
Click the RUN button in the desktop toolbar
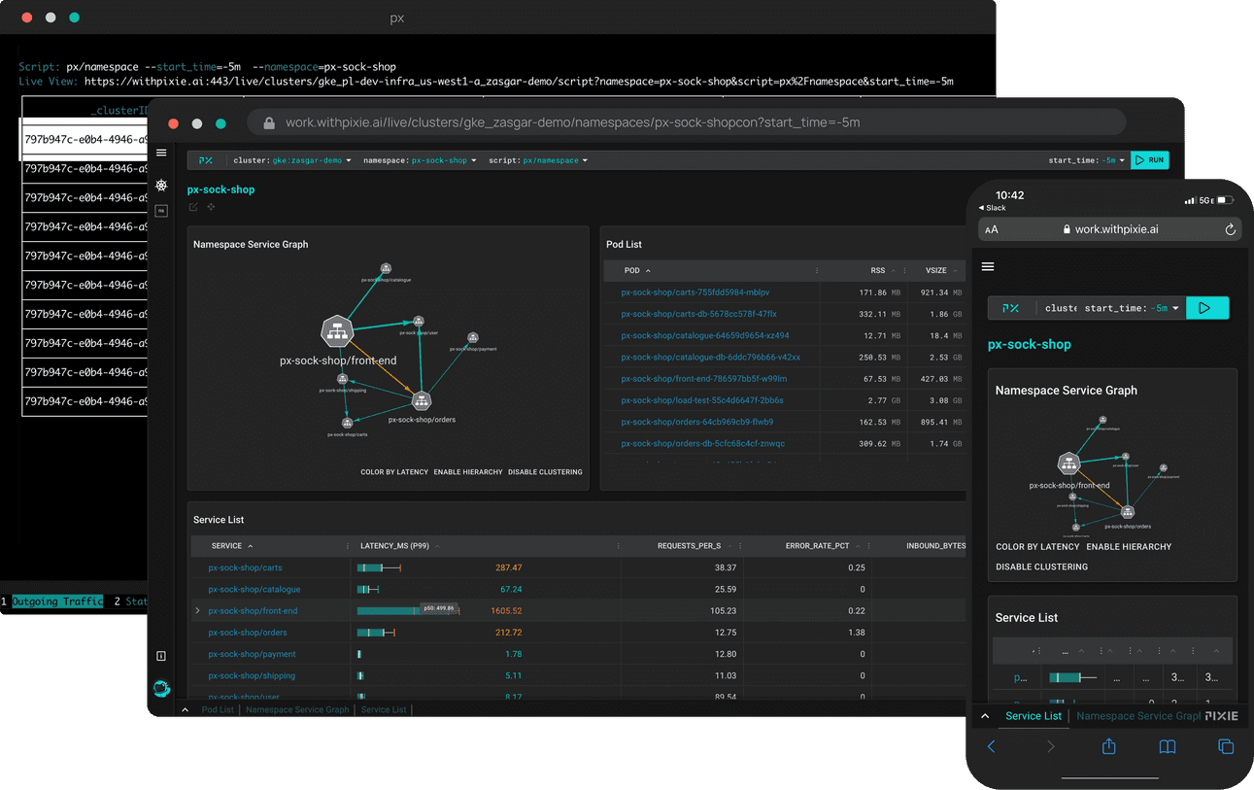(1149, 160)
